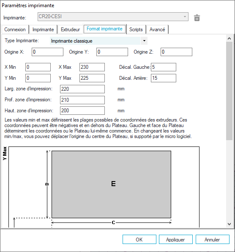This screenshot has height=252, width=235.
Task: Click the X Min field
Action: click(38, 67)
